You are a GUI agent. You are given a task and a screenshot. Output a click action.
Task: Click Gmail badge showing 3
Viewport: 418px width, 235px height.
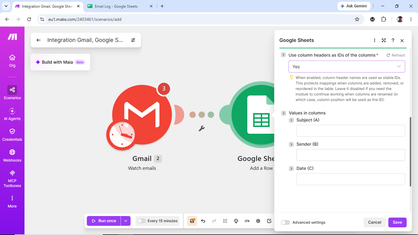pos(164,89)
